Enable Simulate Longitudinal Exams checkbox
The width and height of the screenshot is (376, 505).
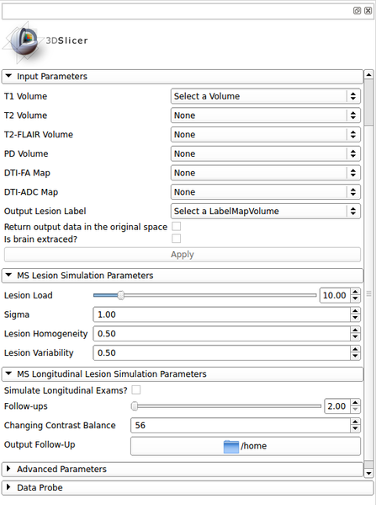pyautogui.click(x=136, y=390)
